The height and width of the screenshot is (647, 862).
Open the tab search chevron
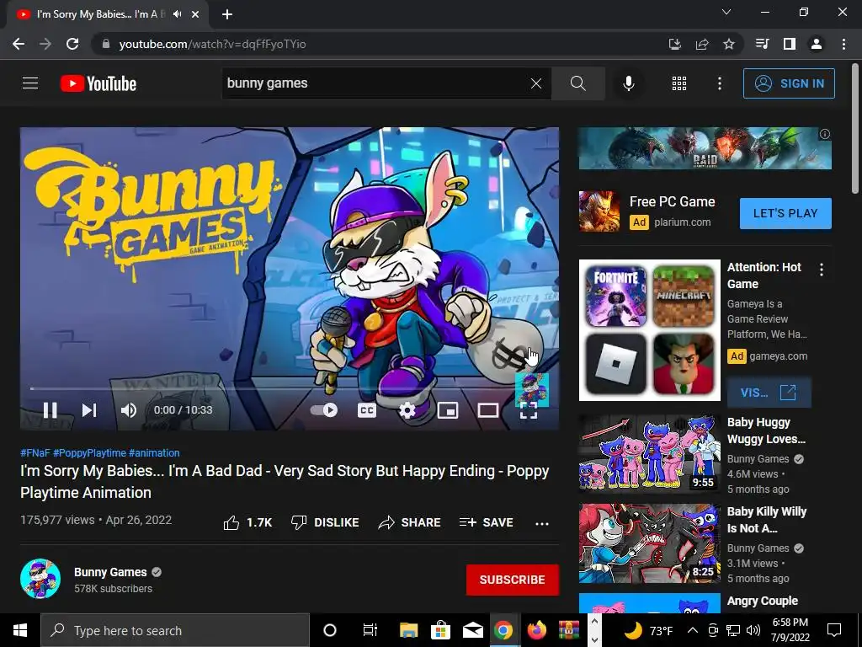coord(726,12)
